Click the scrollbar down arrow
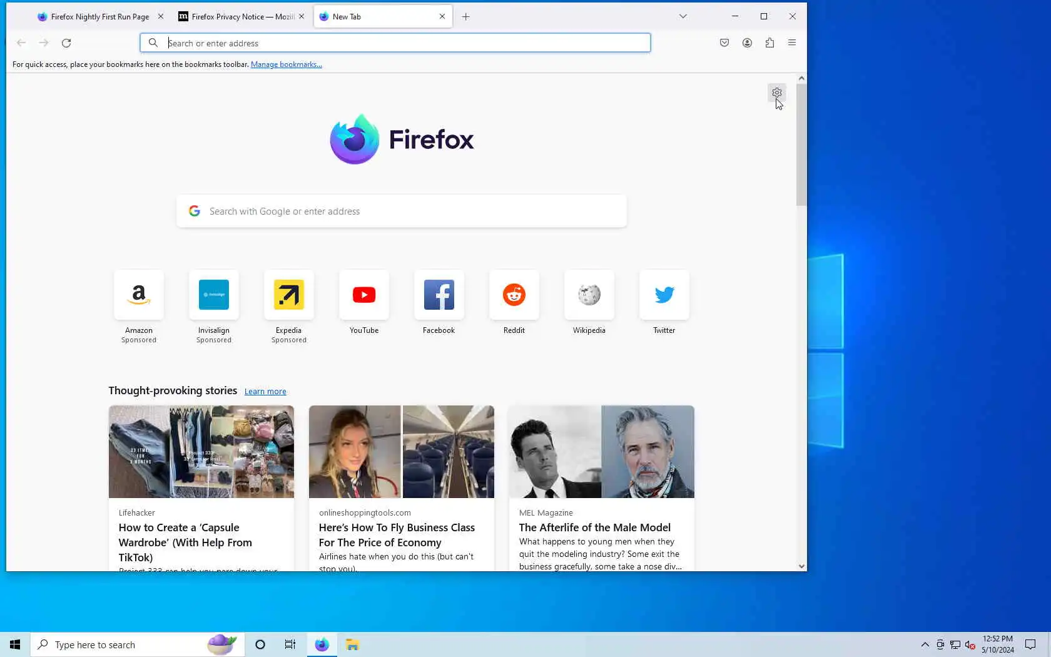1051x657 pixels. click(x=801, y=566)
